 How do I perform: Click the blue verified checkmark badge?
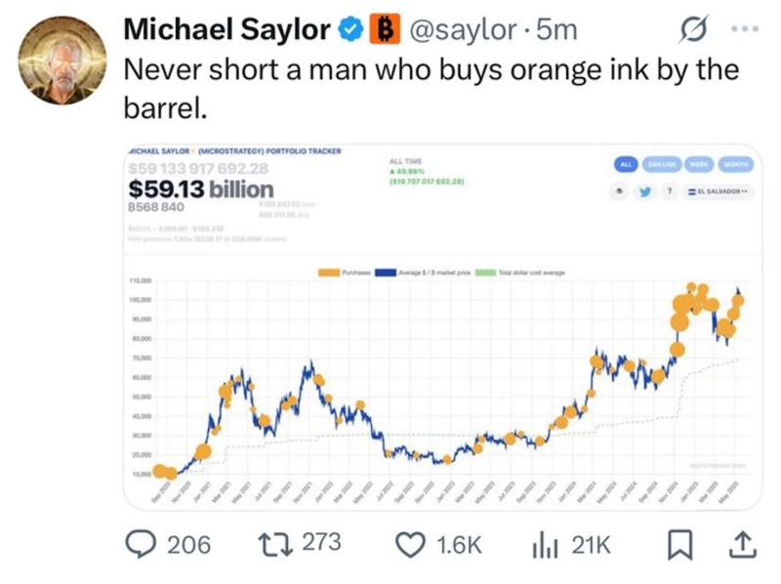(349, 31)
